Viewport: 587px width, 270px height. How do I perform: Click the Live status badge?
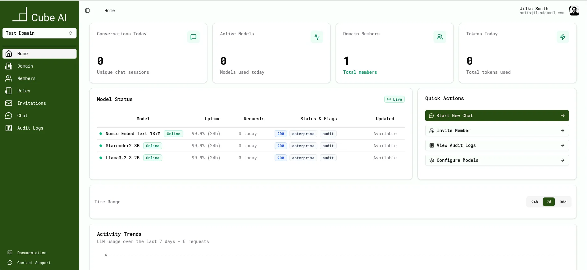394,99
